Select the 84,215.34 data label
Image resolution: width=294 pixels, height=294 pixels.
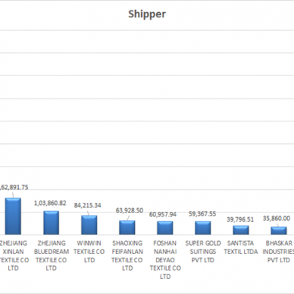[87, 205]
